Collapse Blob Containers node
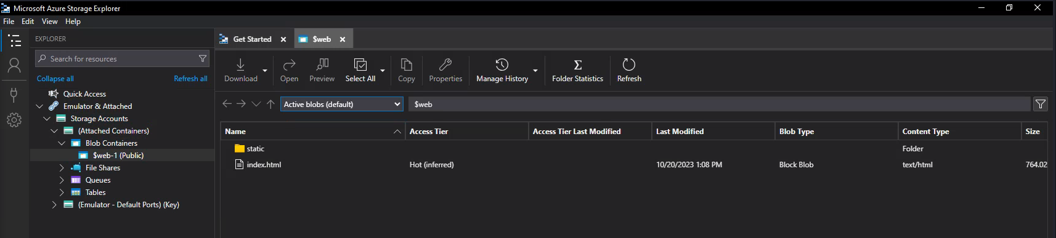Viewport: 1056px width, 238px height. pyautogui.click(x=62, y=143)
